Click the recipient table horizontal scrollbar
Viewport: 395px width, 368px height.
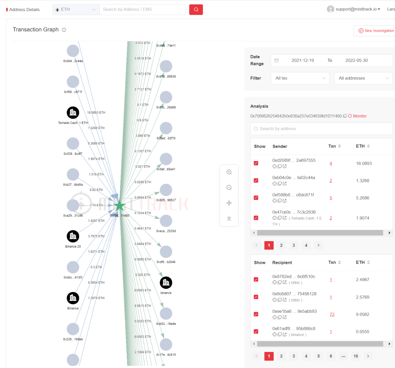[320, 344]
